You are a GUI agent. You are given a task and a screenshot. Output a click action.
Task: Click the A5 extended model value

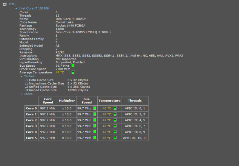(x=57, y=46)
